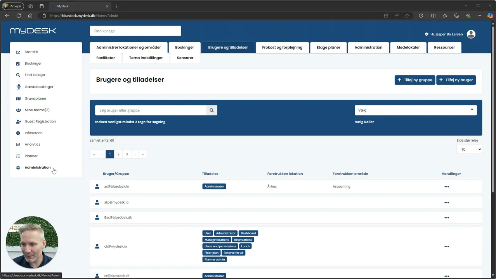Open the Planner list icon

click(x=18, y=156)
